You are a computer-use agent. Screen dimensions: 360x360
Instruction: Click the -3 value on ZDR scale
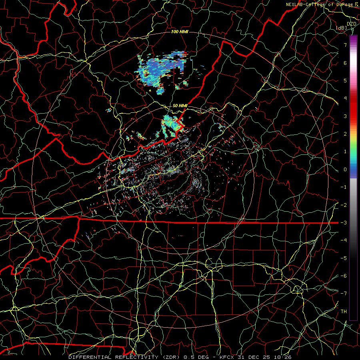344,223
